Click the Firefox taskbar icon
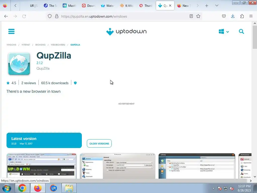The height and width of the screenshot is (193, 257). [x=38, y=188]
